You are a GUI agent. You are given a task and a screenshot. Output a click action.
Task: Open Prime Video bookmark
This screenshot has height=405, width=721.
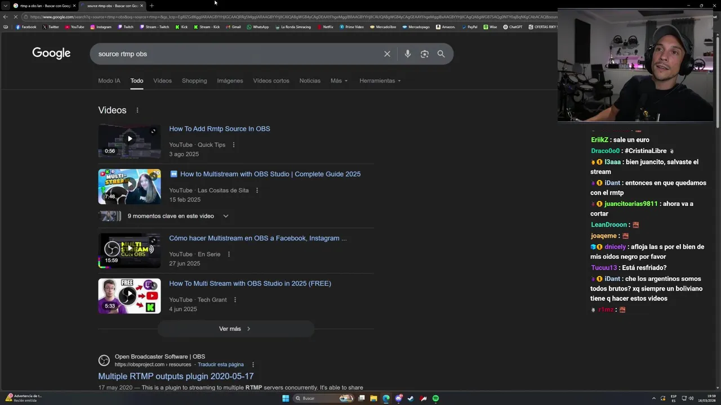[351, 27]
